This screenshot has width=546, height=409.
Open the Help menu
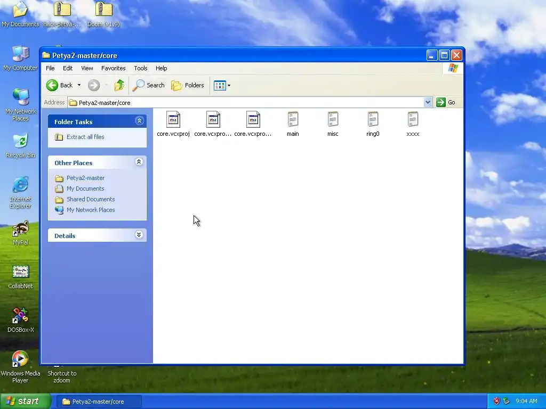coord(161,68)
